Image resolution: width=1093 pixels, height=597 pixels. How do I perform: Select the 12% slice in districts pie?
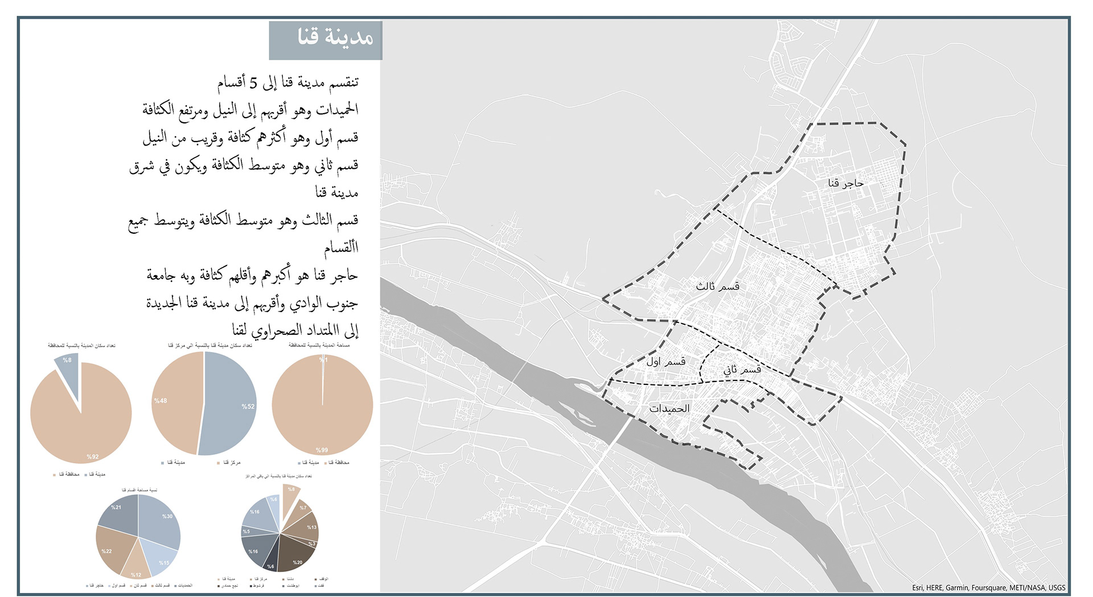tap(135, 565)
